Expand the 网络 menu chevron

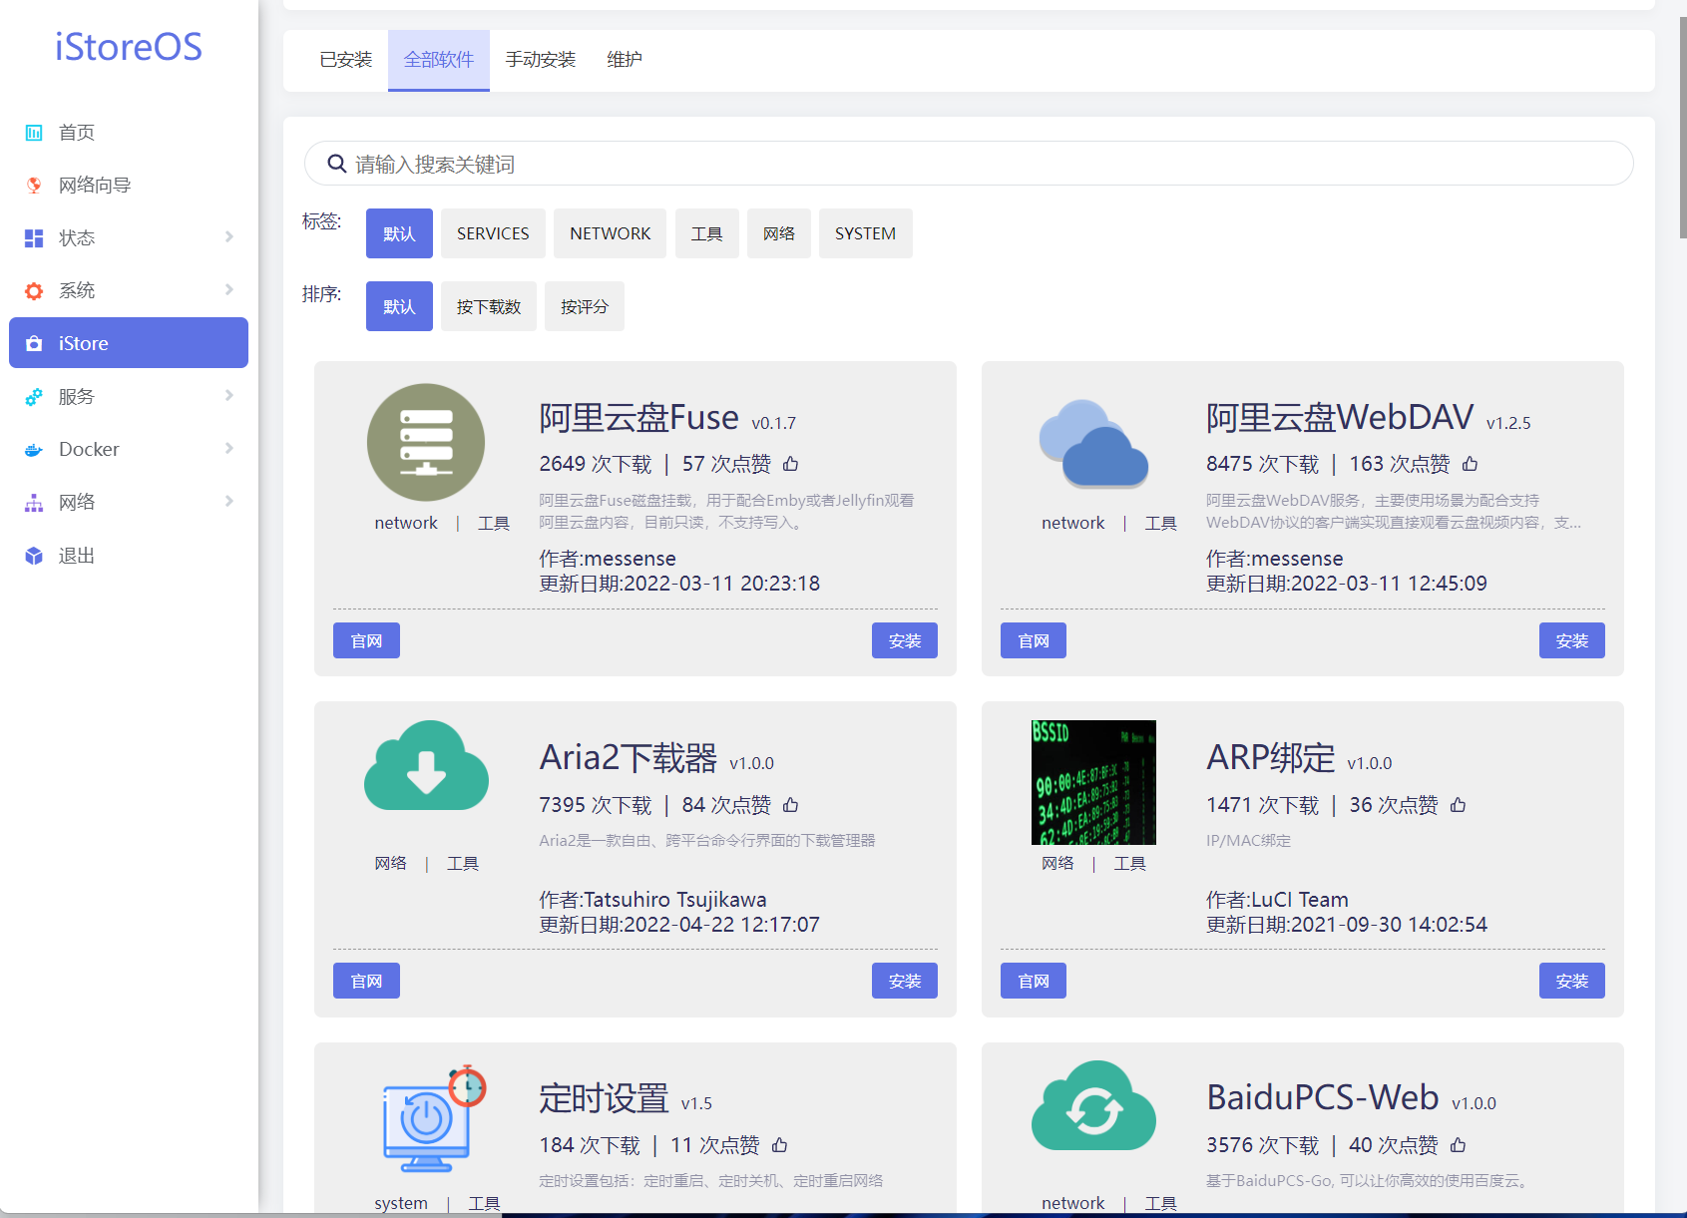click(x=229, y=501)
